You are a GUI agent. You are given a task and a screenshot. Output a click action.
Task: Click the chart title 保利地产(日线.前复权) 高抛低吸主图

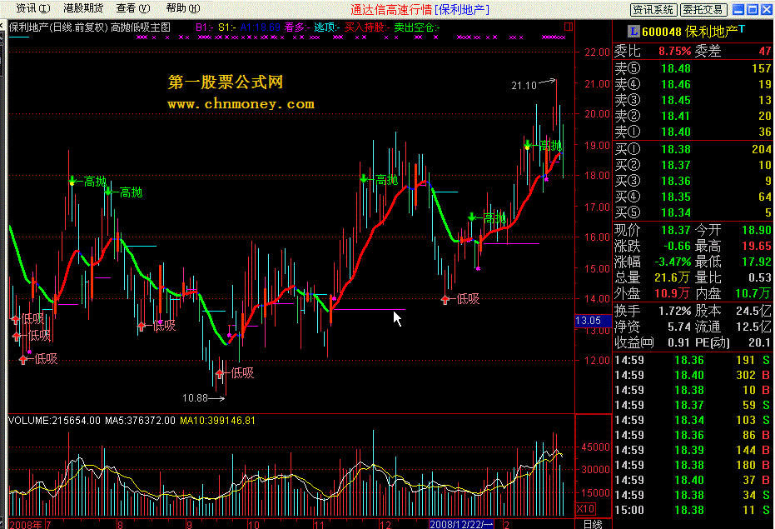pos(90,27)
